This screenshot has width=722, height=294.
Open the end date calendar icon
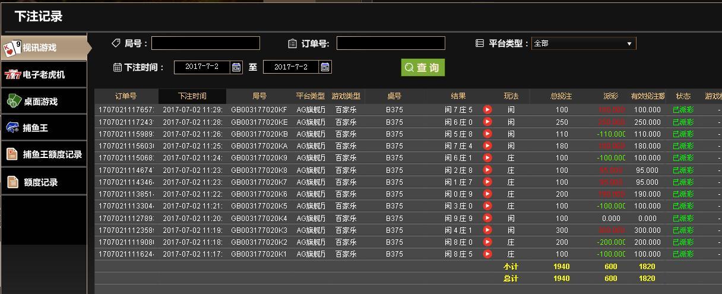click(325, 67)
